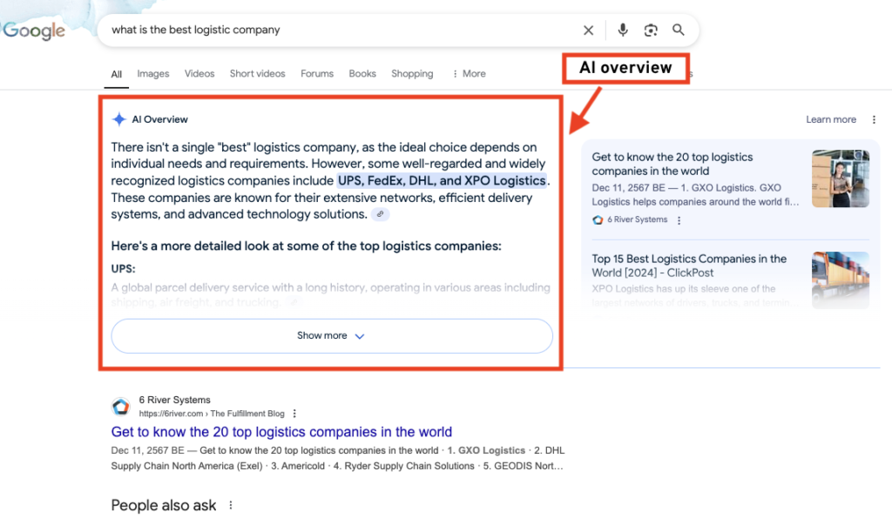This screenshot has height=519, width=892.
Task: Click into the search query field
Action: (341, 30)
